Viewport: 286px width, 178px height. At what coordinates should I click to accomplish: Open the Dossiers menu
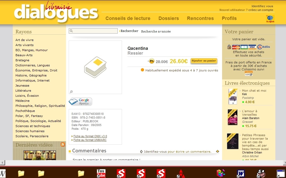169,18
